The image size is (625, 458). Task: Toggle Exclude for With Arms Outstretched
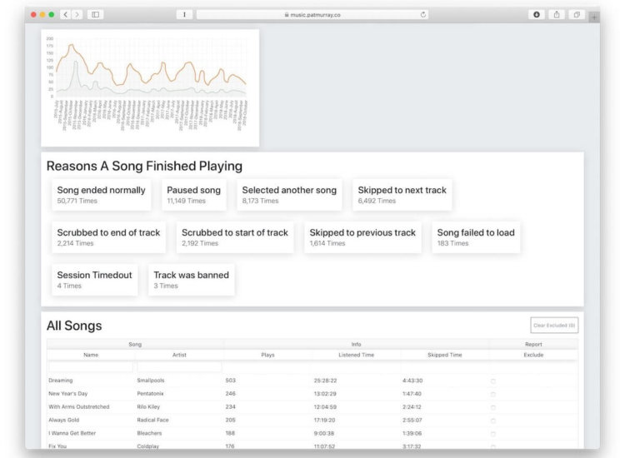pyautogui.click(x=493, y=407)
